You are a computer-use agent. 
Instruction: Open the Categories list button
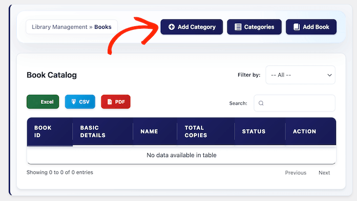254,27
